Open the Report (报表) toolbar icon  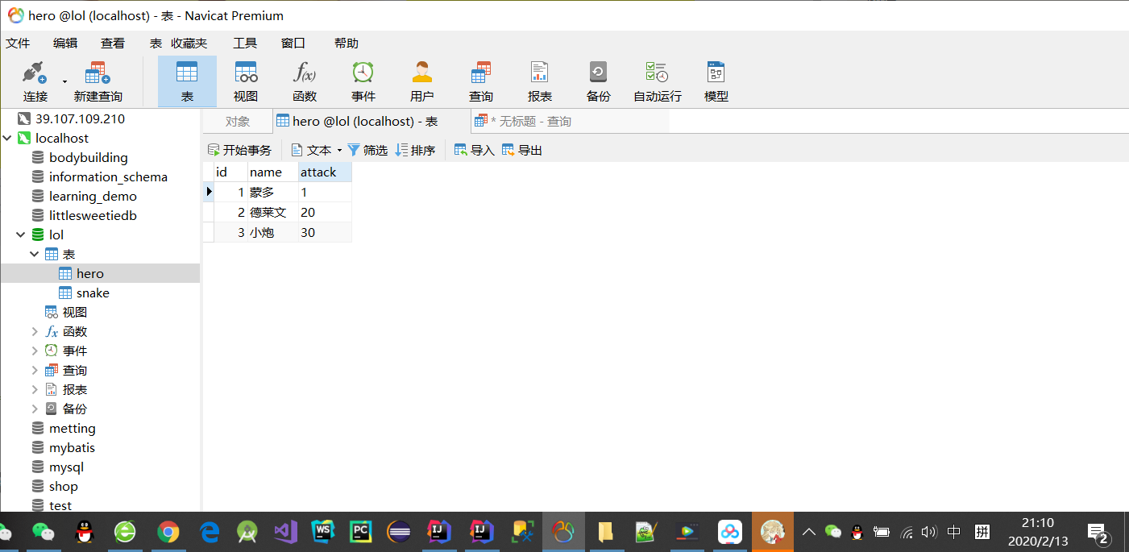[x=540, y=73]
